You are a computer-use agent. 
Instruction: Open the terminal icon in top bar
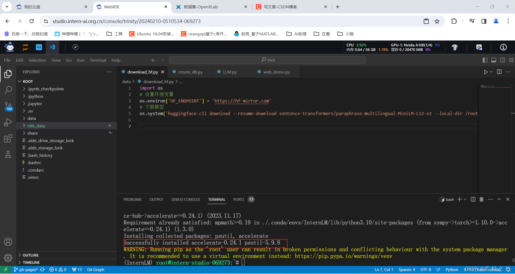(x=39, y=47)
